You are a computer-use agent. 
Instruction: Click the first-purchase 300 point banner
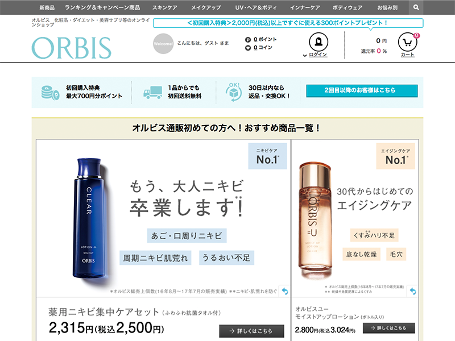pos(288,23)
